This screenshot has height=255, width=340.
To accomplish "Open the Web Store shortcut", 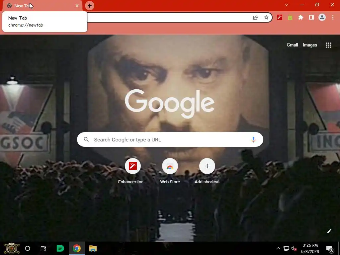I will pyautogui.click(x=170, y=171).
